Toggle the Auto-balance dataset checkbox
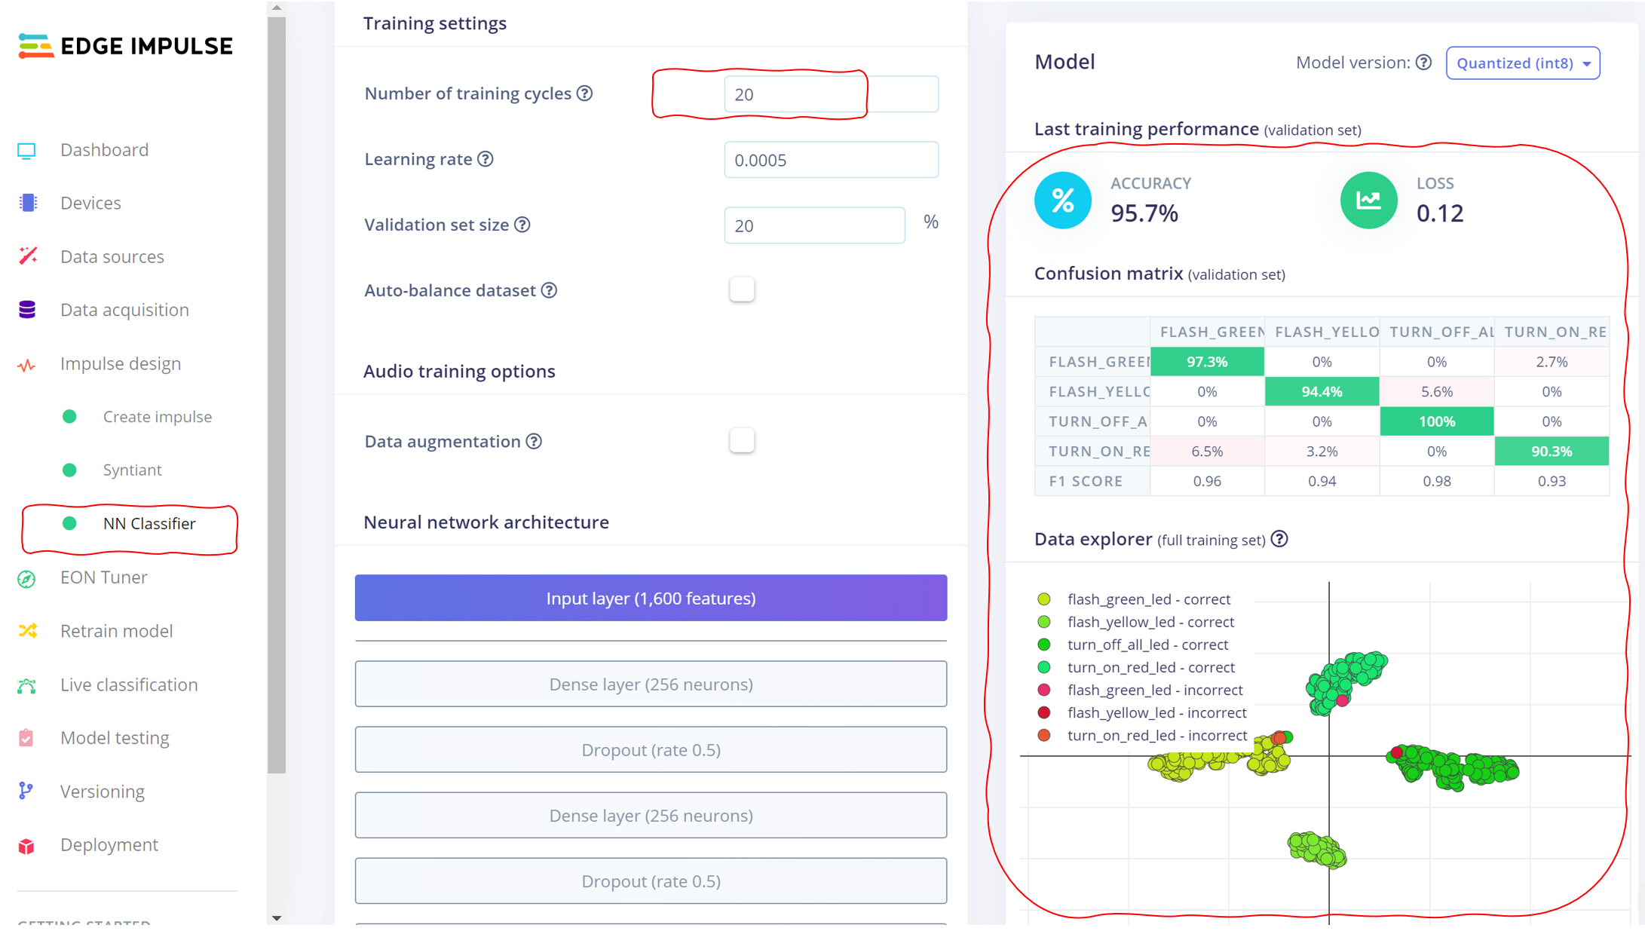 tap(741, 289)
